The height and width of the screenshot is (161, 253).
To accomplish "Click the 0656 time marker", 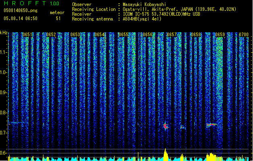I will [x=148, y=35].
